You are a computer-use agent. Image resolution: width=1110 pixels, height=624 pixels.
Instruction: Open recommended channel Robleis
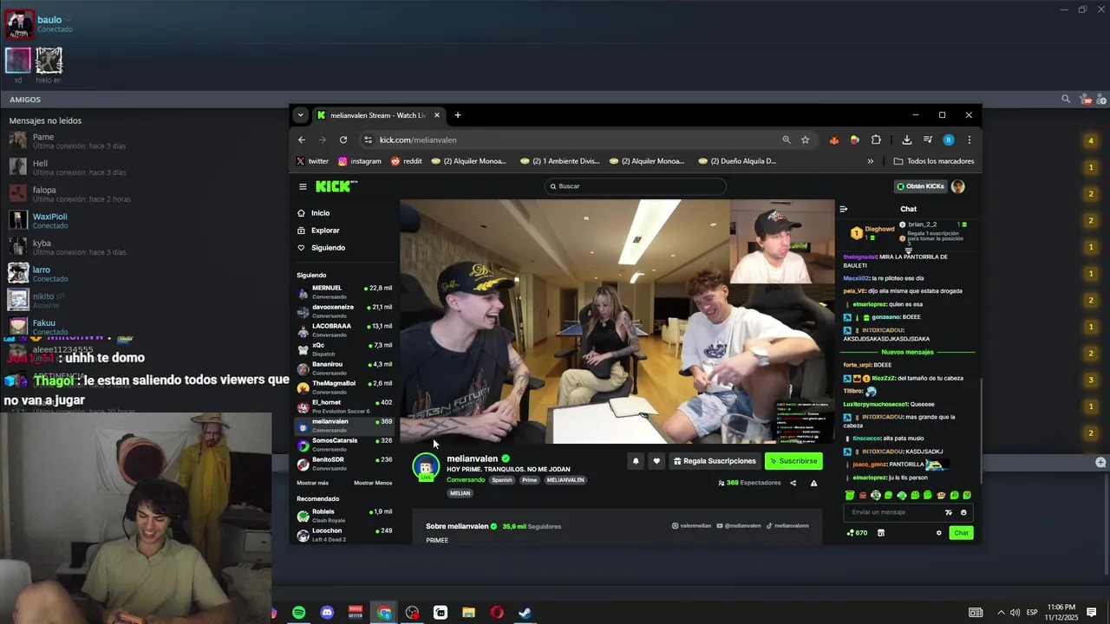click(x=344, y=516)
